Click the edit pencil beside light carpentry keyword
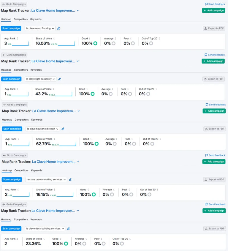Image resolution: width=228 pixels, height=251 pixels. click(59, 79)
